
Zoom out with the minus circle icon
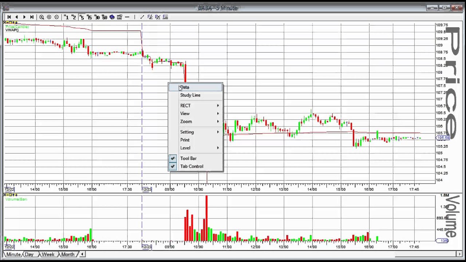tap(56, 17)
